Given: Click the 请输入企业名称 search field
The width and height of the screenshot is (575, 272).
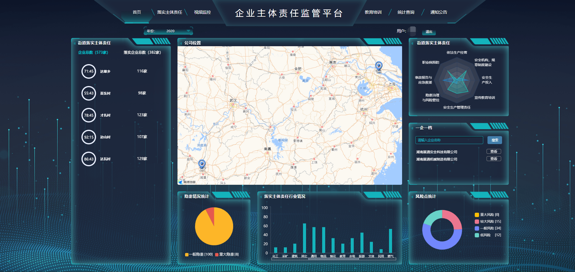Looking at the screenshot, I should click(x=449, y=140).
